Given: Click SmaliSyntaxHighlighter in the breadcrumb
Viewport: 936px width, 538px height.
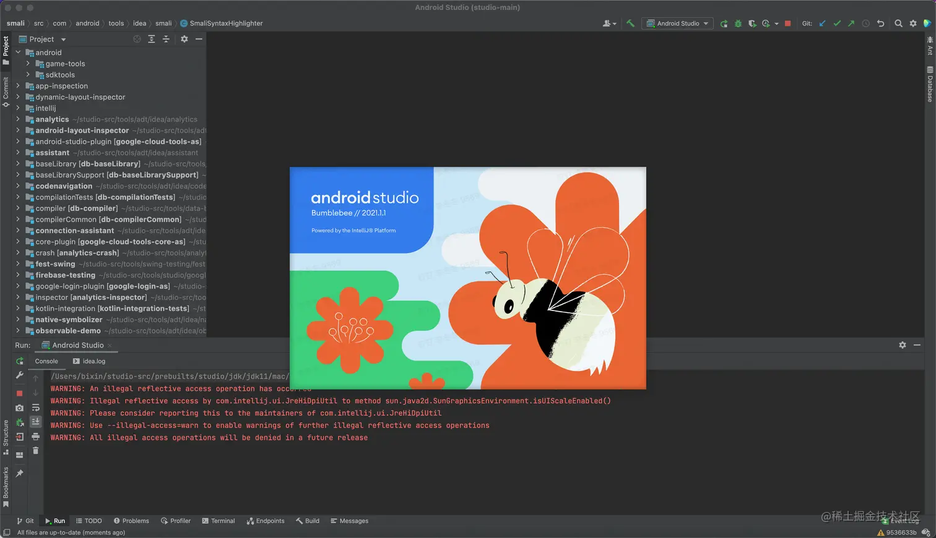Looking at the screenshot, I should coord(222,23).
